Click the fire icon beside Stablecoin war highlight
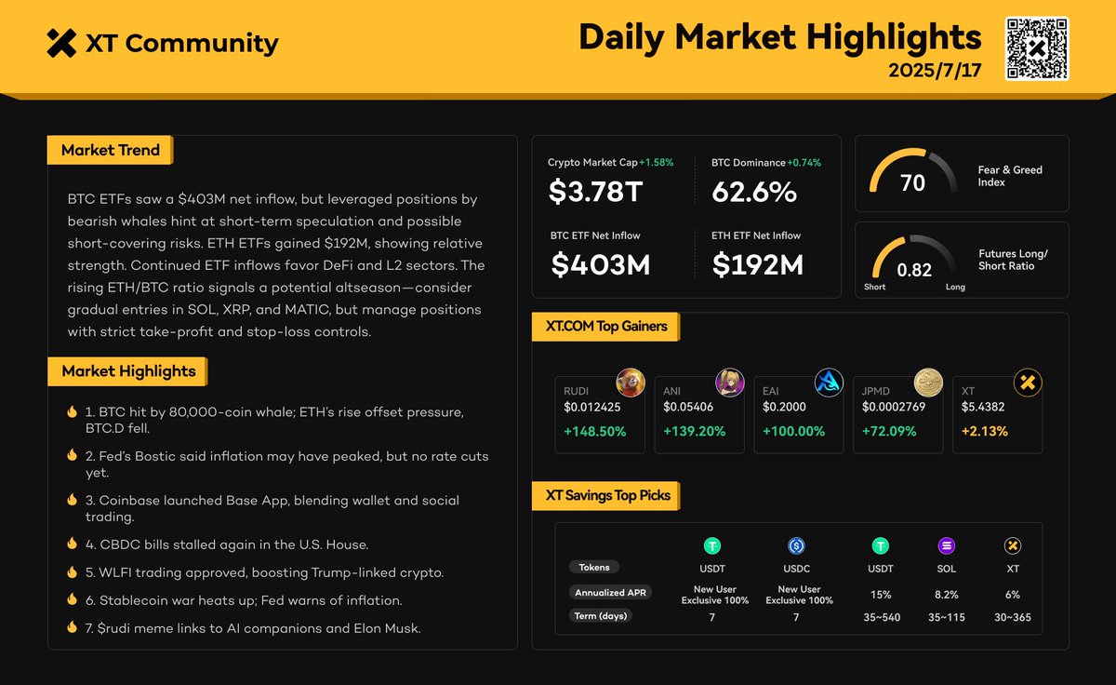Viewport: 1116px width, 685px height. pos(72,599)
